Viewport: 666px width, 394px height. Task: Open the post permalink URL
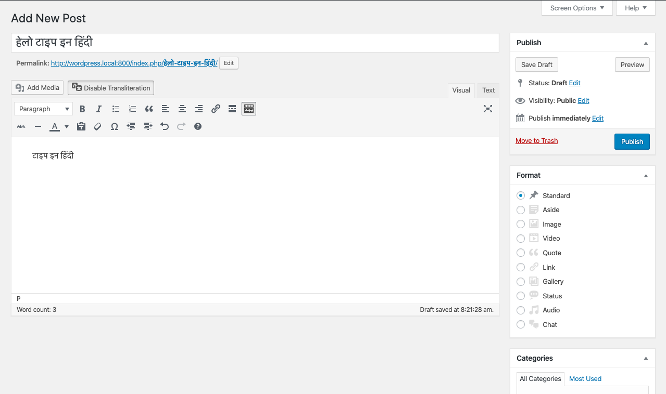tap(134, 63)
